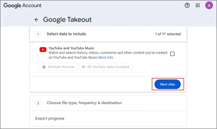217x129 pixels.
Task: Click 'All YouTube data included' button
Action: (x=106, y=67)
